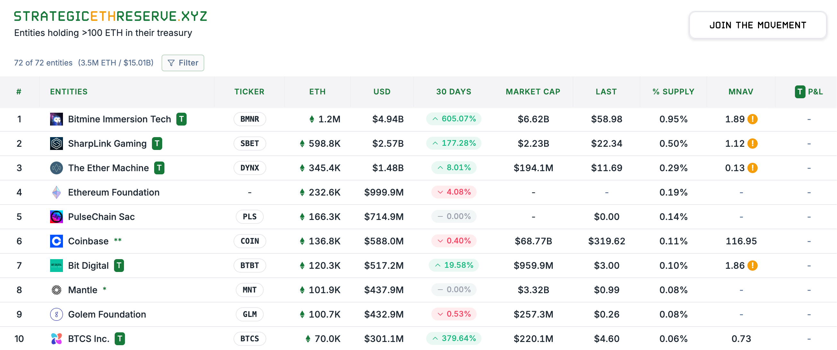This screenshot has width=837, height=350.
Task: Click the PulseChain Sac logo icon
Action: tap(56, 216)
